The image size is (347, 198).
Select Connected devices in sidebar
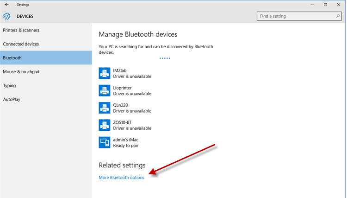[x=21, y=44]
